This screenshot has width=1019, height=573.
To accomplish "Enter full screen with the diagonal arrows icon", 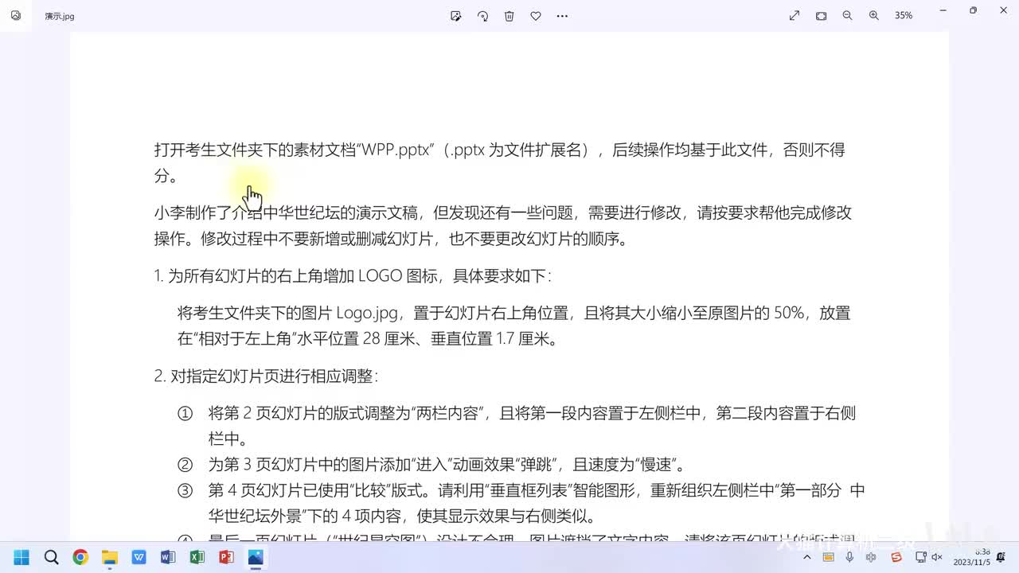I will (795, 15).
